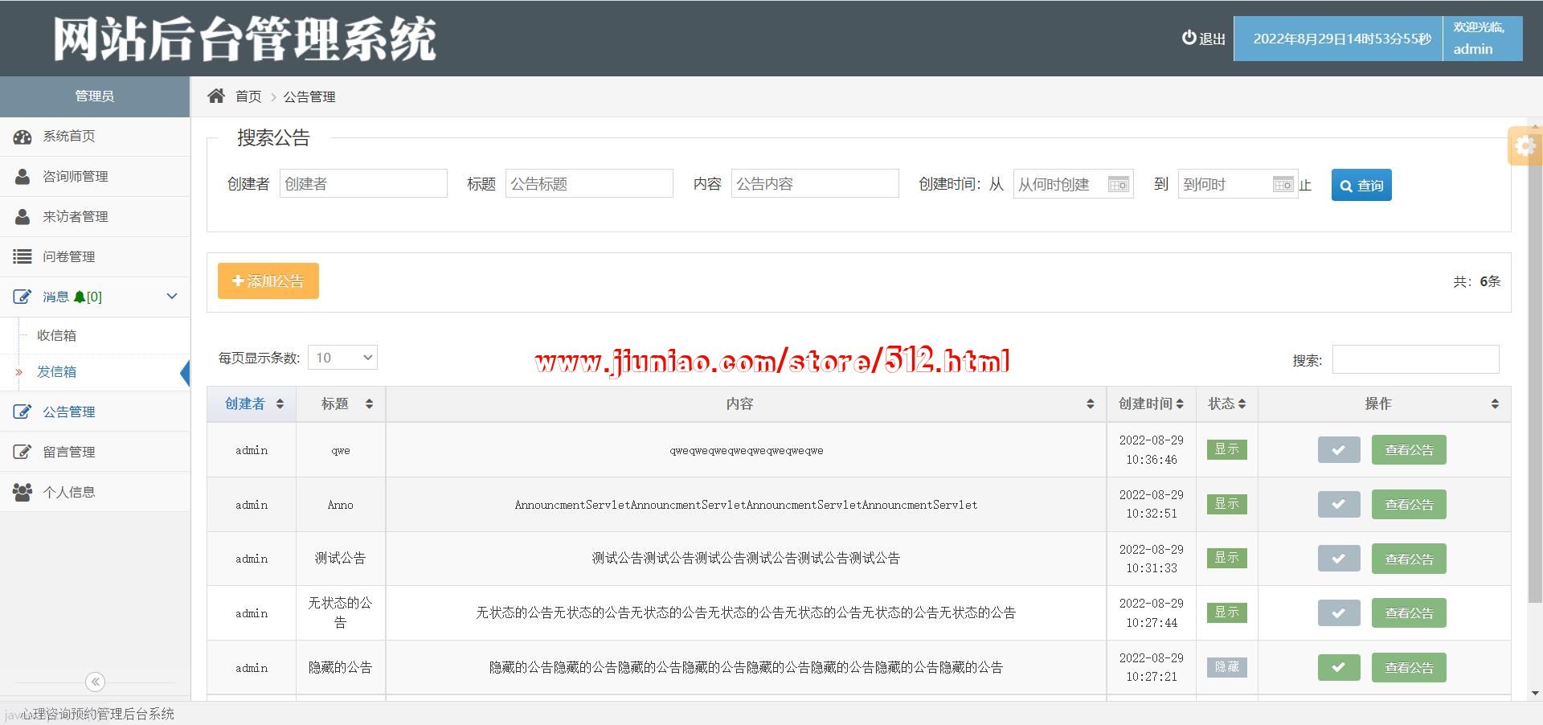The height and width of the screenshot is (725, 1543).
Task: Click the dashboard icon beside 系统首页
Action: 23,137
